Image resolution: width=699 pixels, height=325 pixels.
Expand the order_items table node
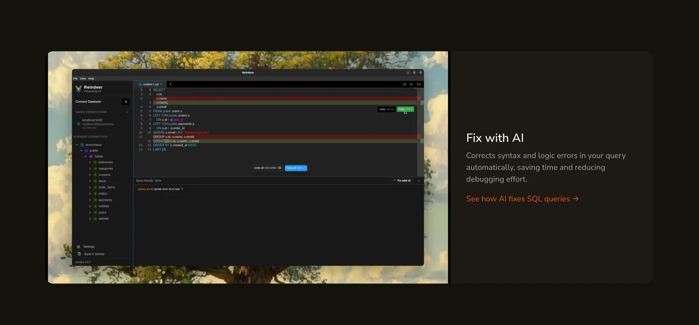click(x=90, y=187)
